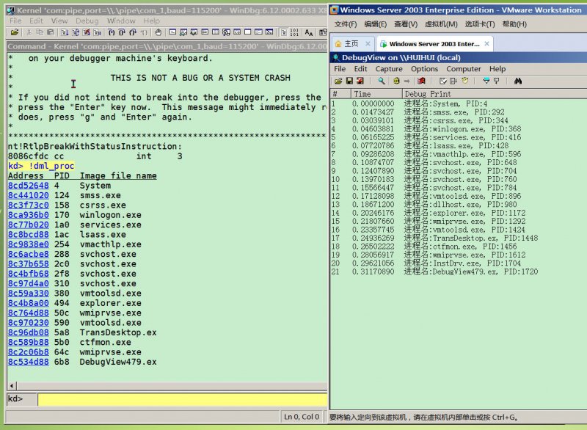Open the Command window icon in WinDbg toolbar
The width and height of the screenshot is (587, 430).
[172, 32]
